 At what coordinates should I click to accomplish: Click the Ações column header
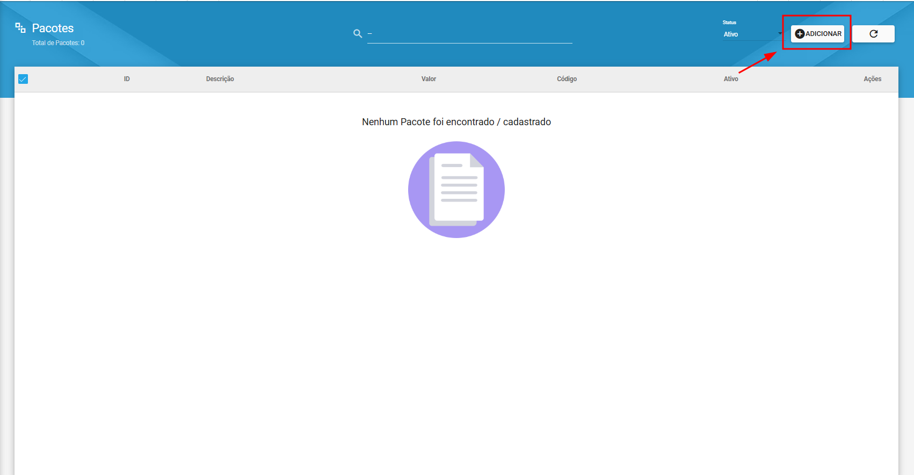point(872,79)
